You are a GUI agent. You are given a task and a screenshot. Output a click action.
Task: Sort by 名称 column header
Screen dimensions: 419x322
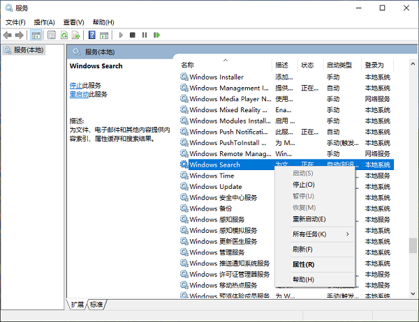(225, 65)
